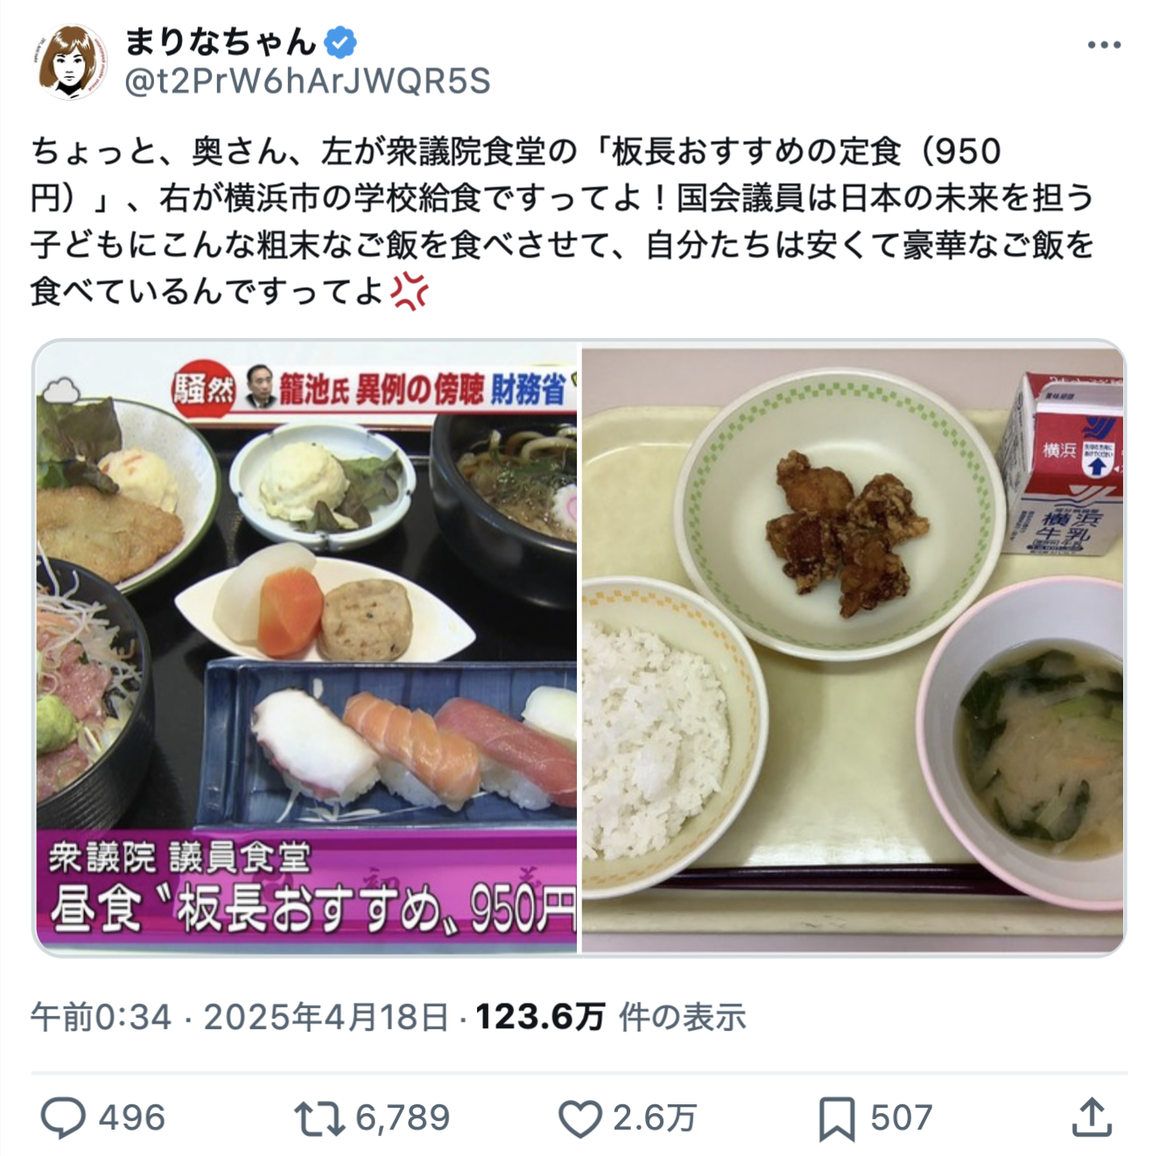The height and width of the screenshot is (1156, 1159).
Task: Open the share upload icon
Action: click(1092, 1118)
